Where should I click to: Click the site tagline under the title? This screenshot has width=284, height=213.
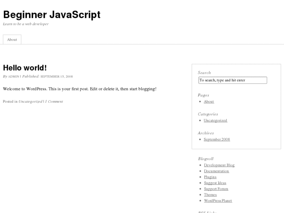26,24
